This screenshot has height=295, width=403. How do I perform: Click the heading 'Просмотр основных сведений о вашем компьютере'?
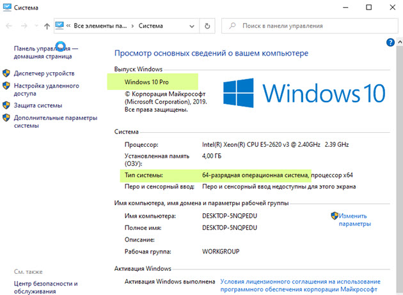click(x=211, y=53)
